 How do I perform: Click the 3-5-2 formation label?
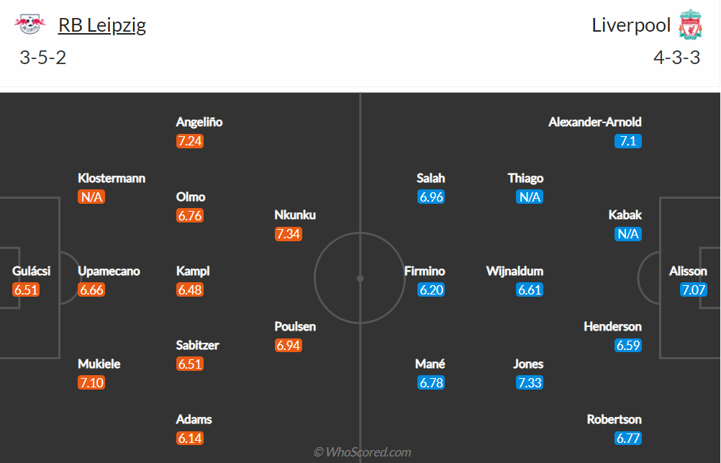pyautogui.click(x=42, y=58)
